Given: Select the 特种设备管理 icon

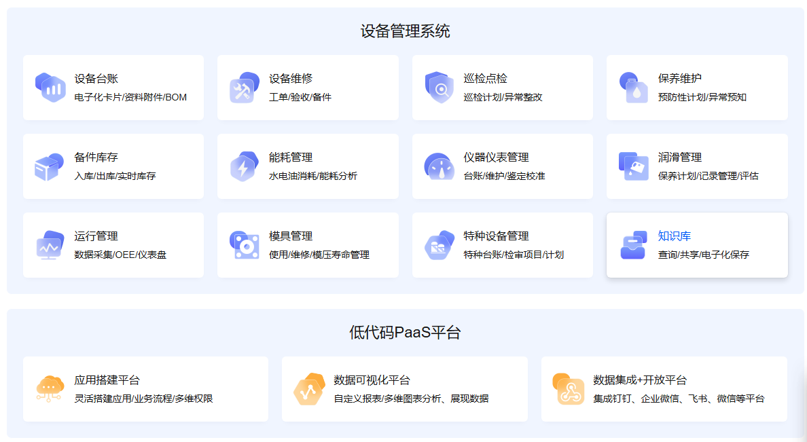Looking at the screenshot, I should point(439,245).
